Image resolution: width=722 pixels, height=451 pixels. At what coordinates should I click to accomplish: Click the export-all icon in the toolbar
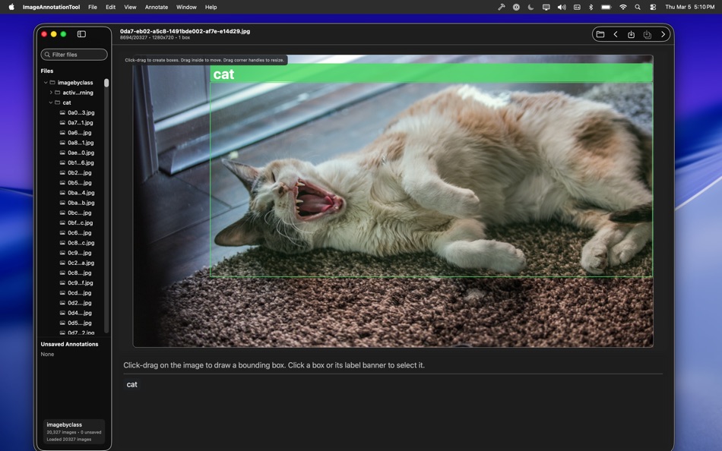click(647, 34)
